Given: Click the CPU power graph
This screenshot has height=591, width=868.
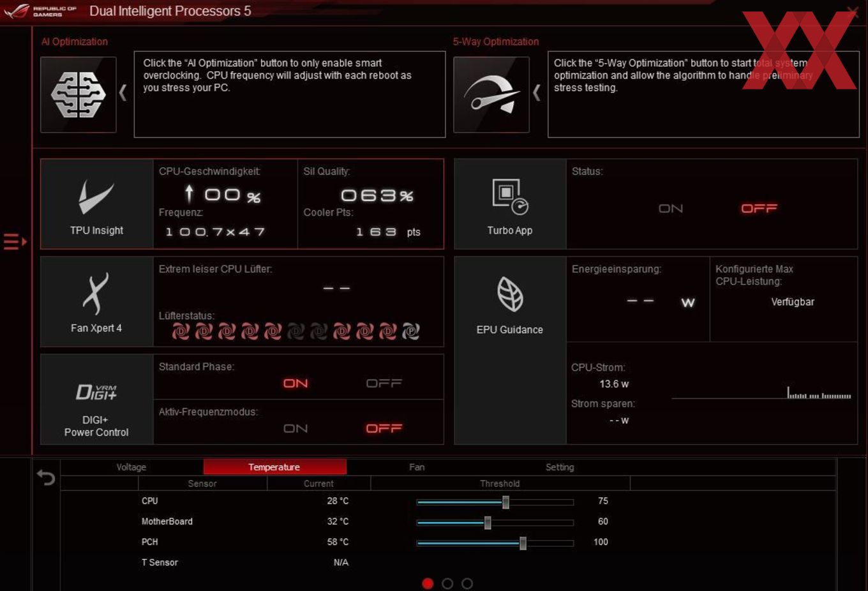Looking at the screenshot, I should pyautogui.click(x=761, y=393).
